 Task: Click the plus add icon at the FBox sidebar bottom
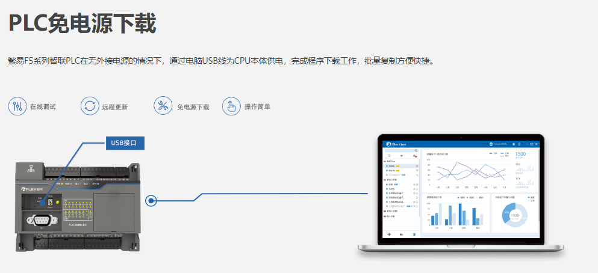[389, 233]
